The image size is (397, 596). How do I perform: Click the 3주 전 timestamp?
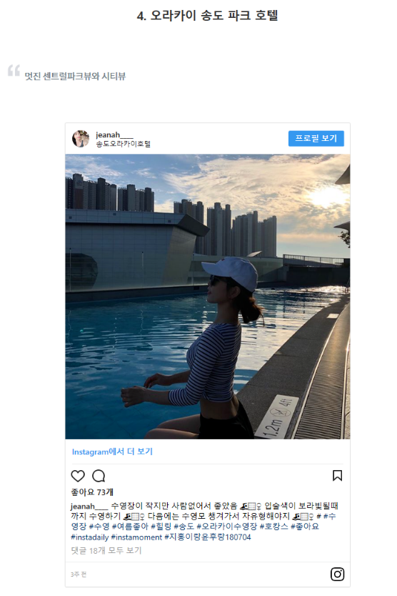tap(79, 575)
